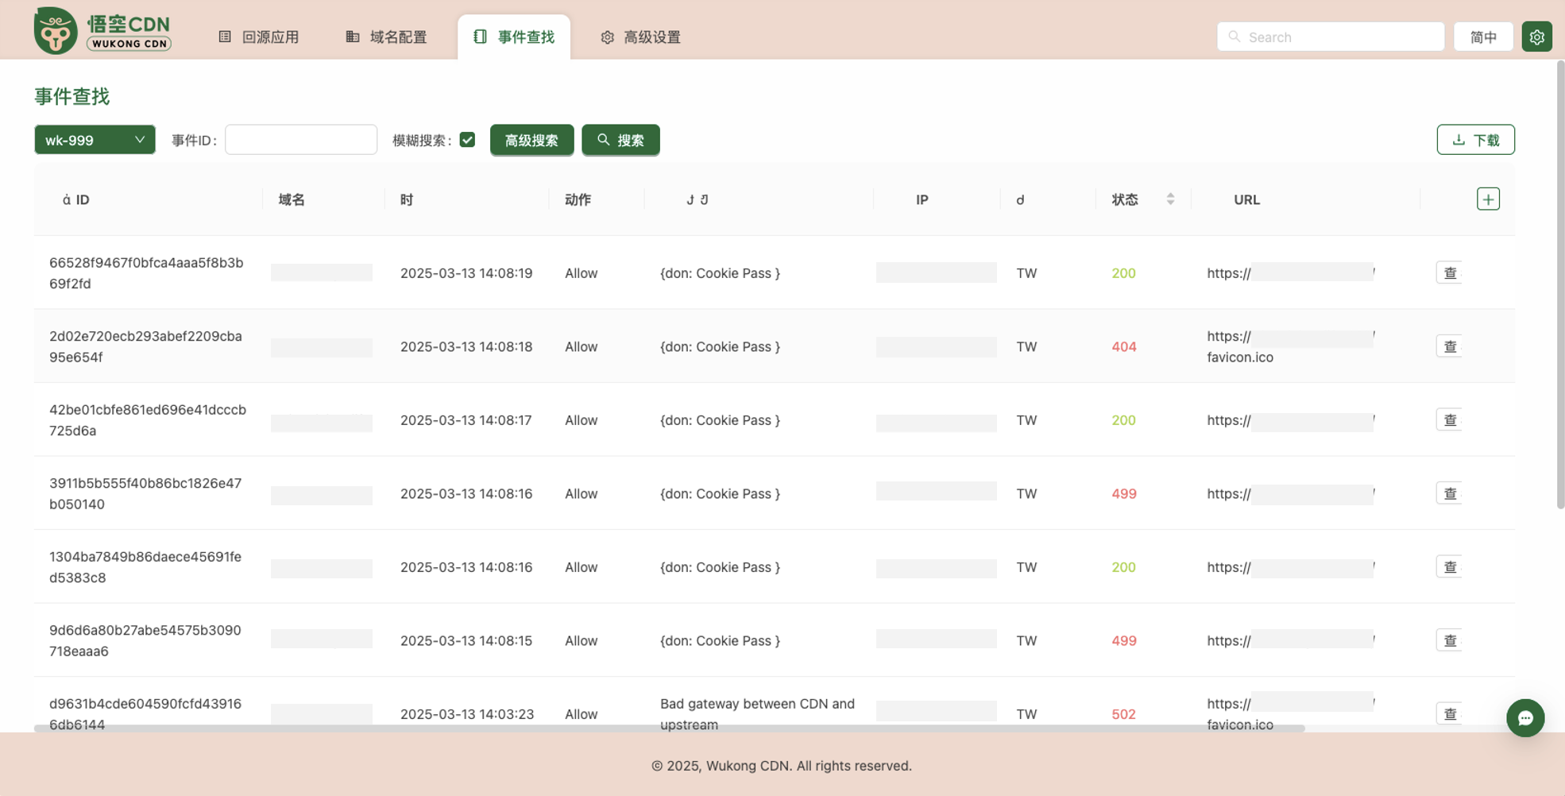
Task: Open the 高级设置 tab
Action: pyautogui.click(x=641, y=37)
